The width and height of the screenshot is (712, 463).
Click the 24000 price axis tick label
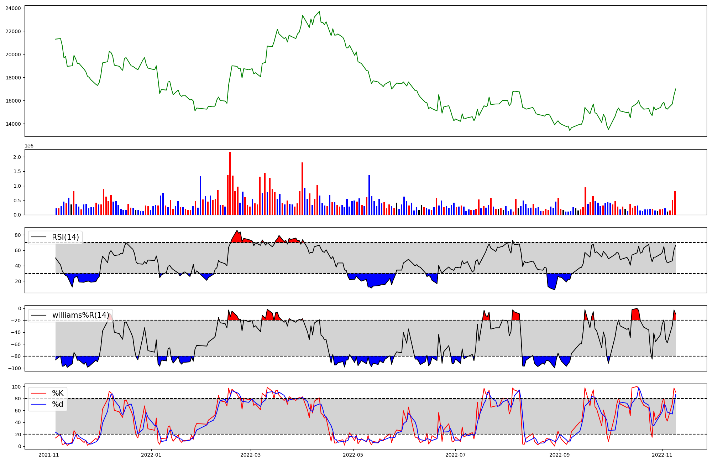click(x=13, y=8)
